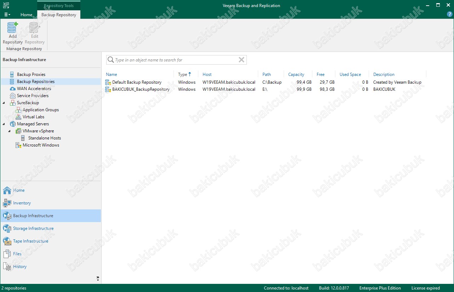Switch to the Home ribbon tab
This screenshot has width=454, height=292.
[x=26, y=15]
